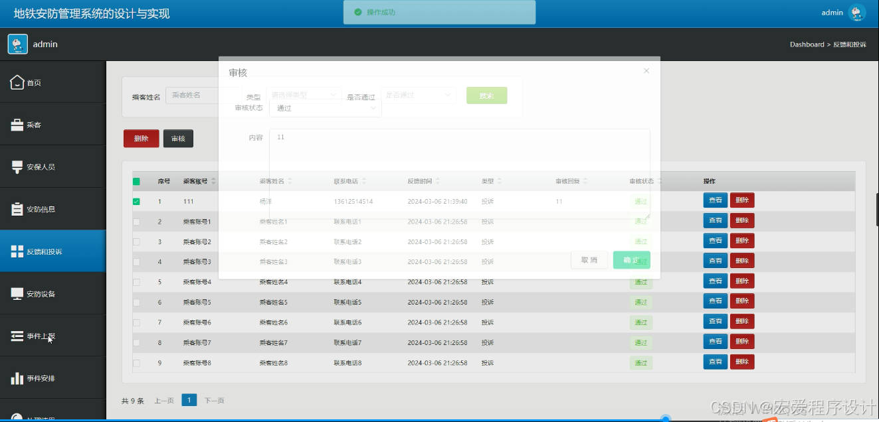Open 首页 menu item

[53, 82]
